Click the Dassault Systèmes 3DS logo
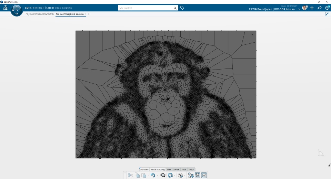331x179 pixels. click(5, 8)
